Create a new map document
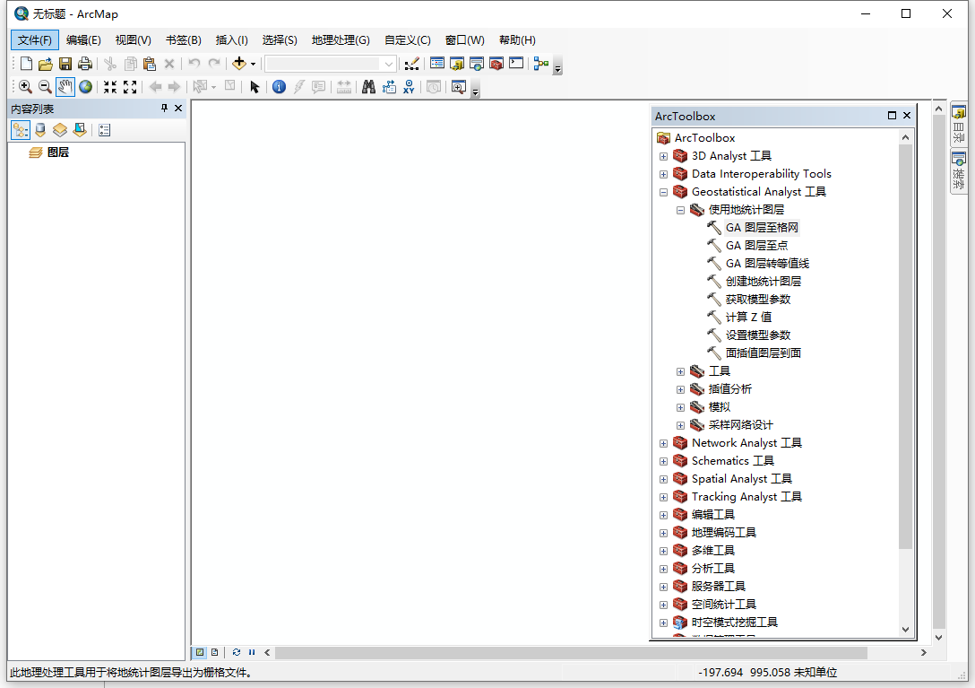 tap(26, 64)
